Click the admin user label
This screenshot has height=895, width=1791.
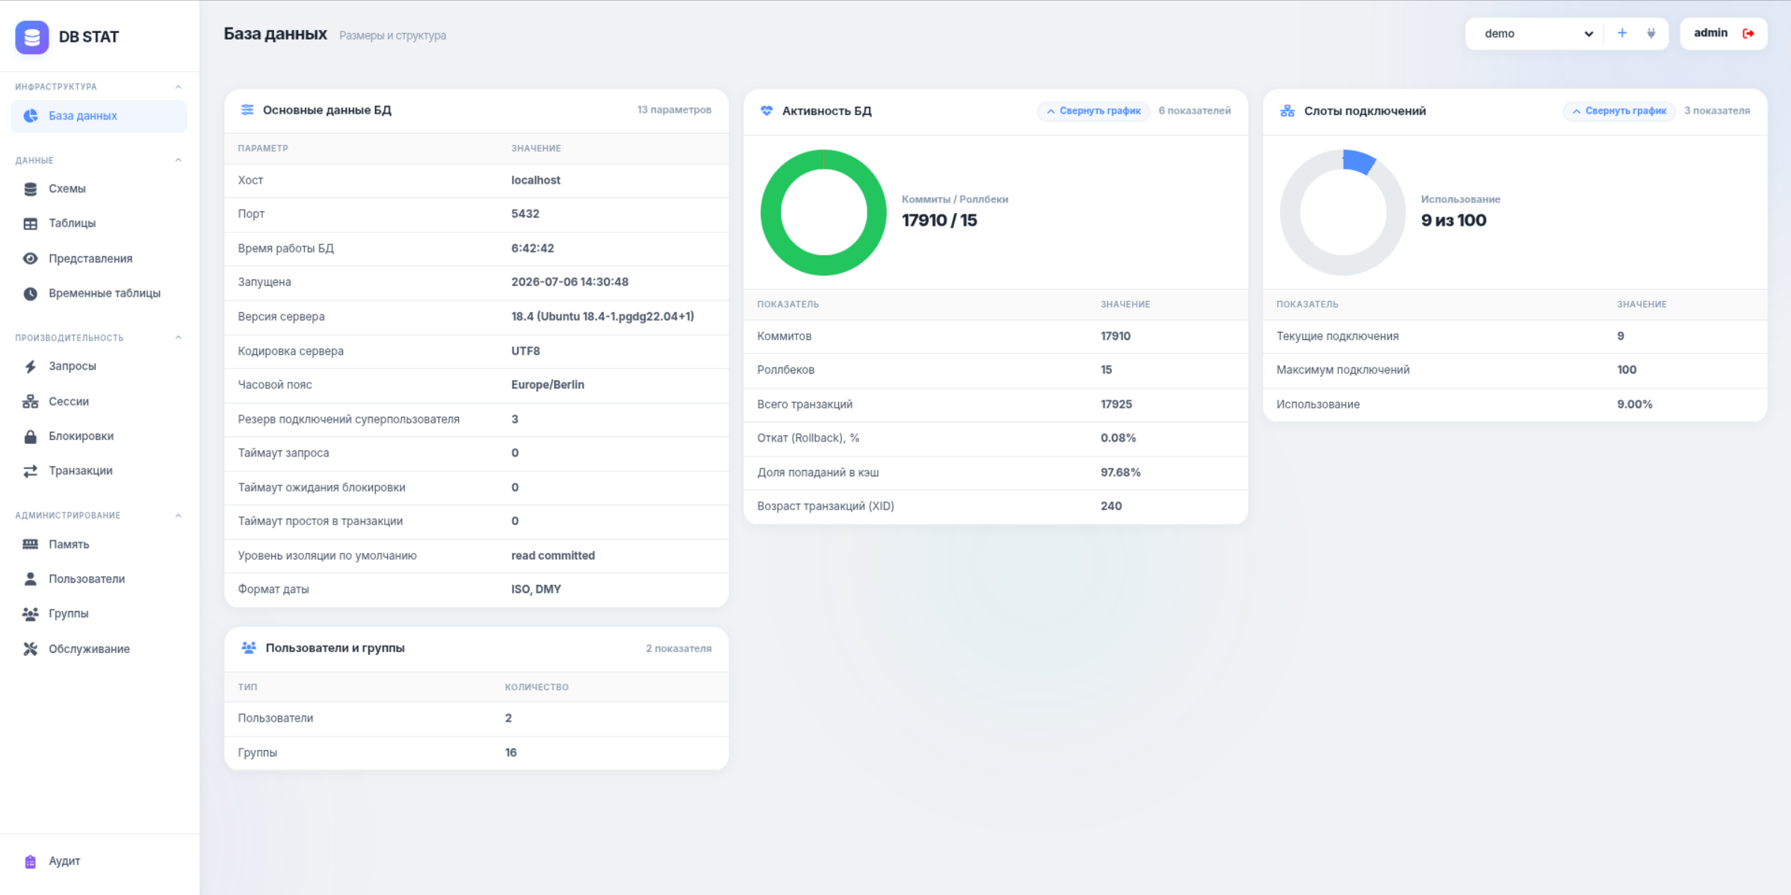(x=1710, y=33)
